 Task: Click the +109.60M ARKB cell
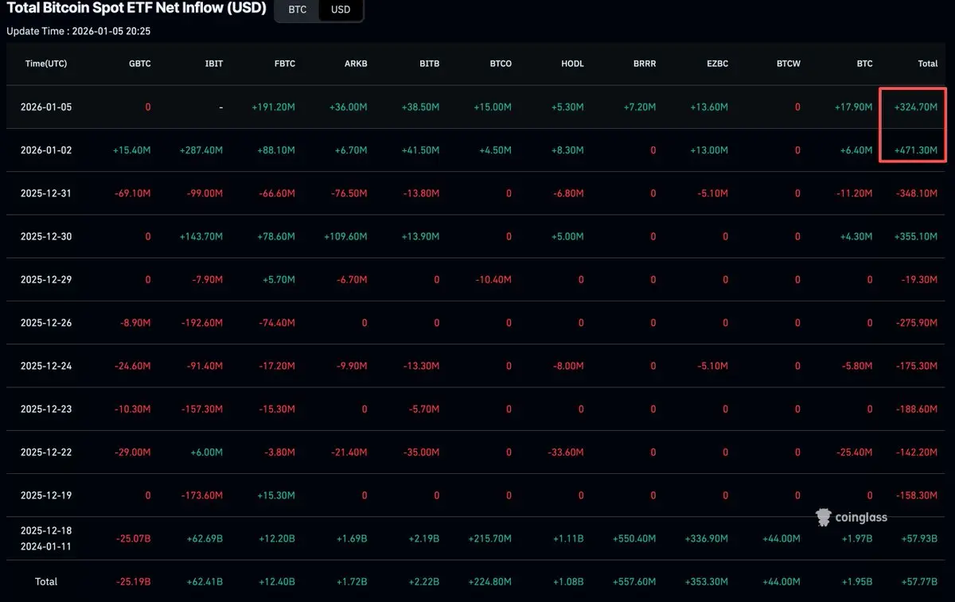345,236
